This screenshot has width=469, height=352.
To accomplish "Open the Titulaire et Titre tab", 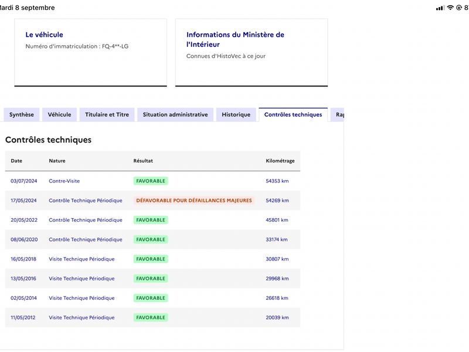I will coord(107,114).
